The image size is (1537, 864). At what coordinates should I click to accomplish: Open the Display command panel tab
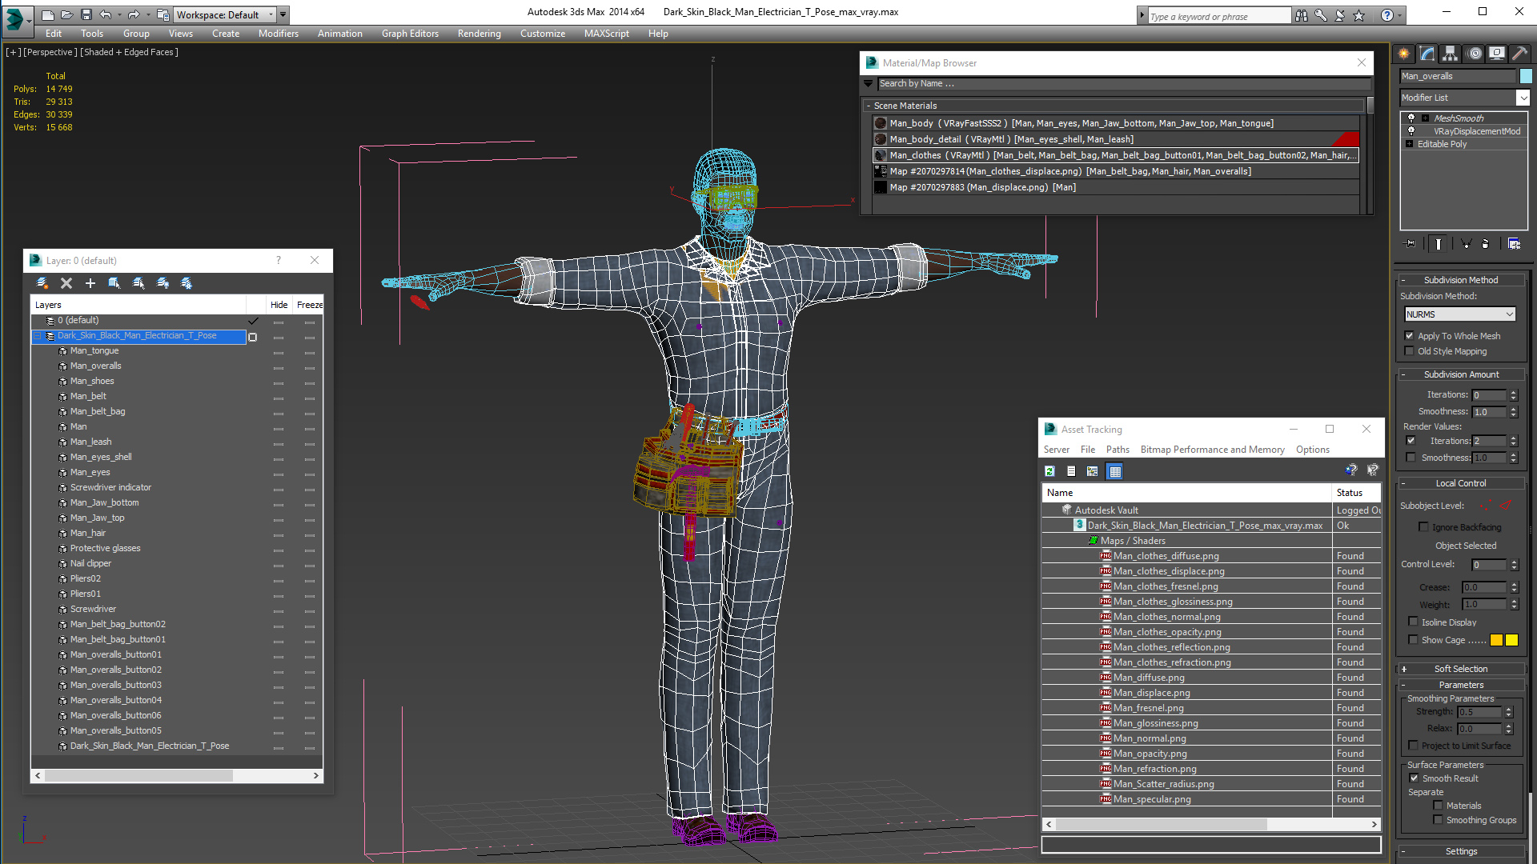click(x=1496, y=54)
